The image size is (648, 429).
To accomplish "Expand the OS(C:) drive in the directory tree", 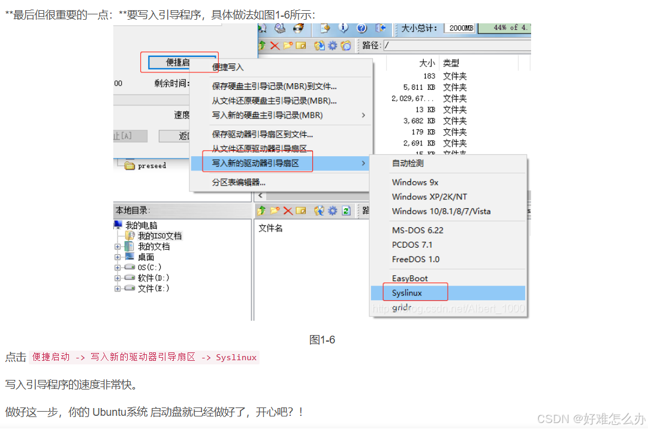I will (x=118, y=267).
